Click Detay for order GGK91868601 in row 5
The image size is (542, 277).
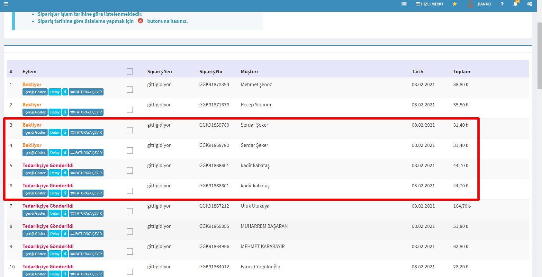(x=55, y=173)
